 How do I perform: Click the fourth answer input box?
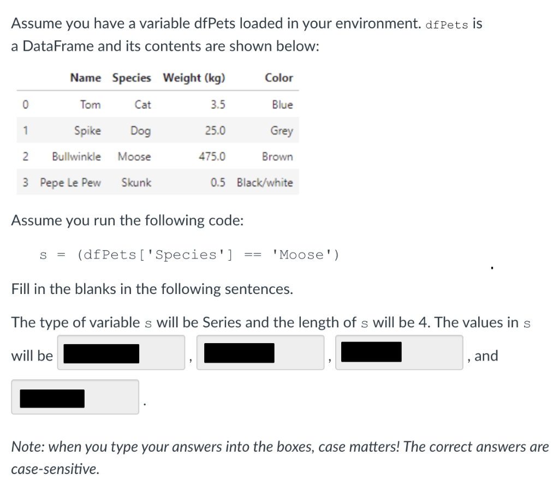tap(74, 397)
